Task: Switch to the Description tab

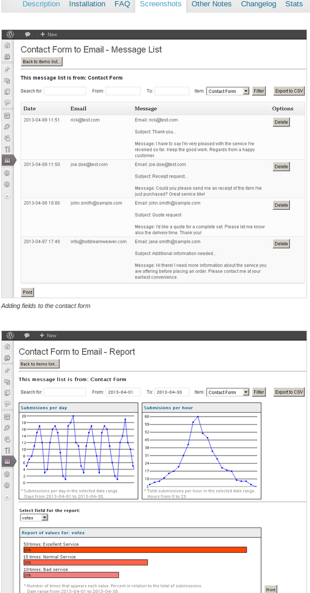Action: (x=41, y=4)
